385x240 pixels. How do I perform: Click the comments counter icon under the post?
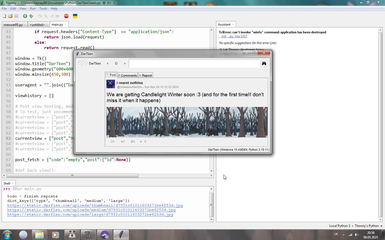(133, 142)
